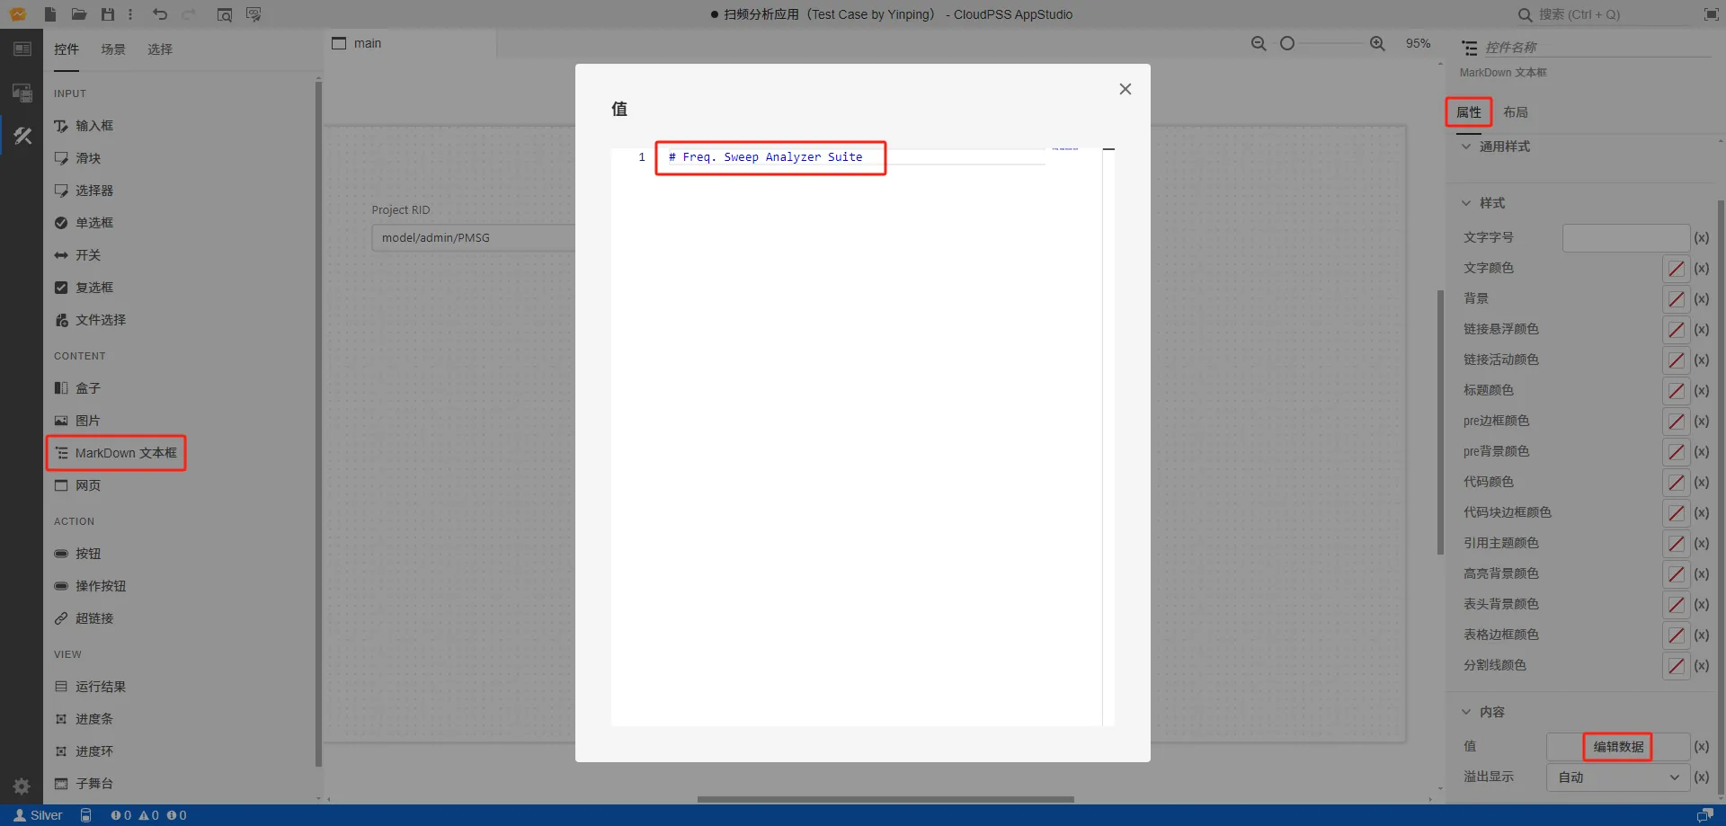The width and height of the screenshot is (1726, 826).
Task: Click the 文字字号 input field
Action: (1626, 238)
